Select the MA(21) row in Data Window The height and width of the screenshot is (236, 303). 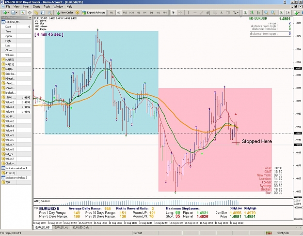click(16, 64)
